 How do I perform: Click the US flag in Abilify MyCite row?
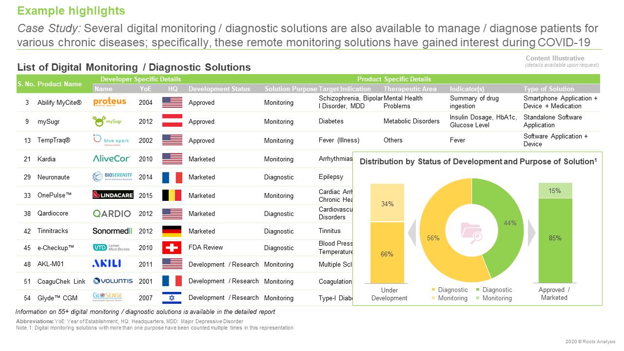(x=172, y=102)
